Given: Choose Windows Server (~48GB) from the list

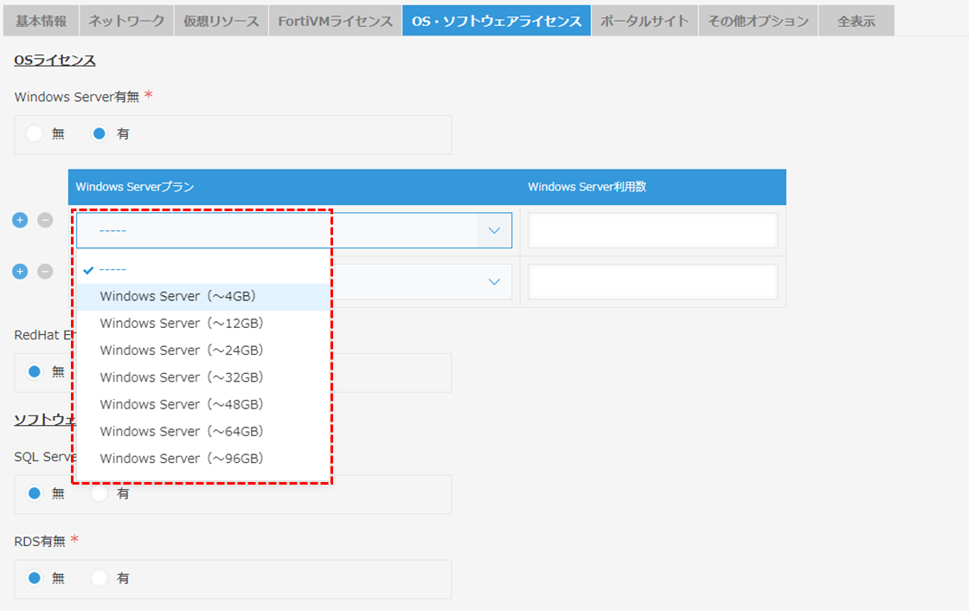Looking at the screenshot, I should (202, 404).
